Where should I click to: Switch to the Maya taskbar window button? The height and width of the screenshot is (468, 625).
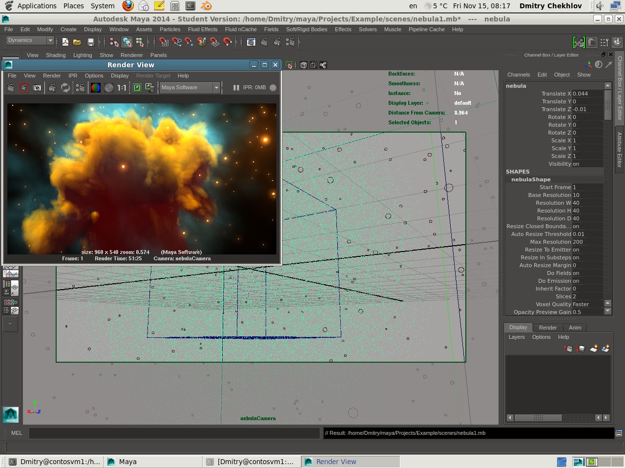[153, 462]
